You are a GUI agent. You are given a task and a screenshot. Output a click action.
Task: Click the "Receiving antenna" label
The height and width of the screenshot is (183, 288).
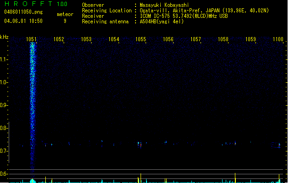[x=105, y=22]
